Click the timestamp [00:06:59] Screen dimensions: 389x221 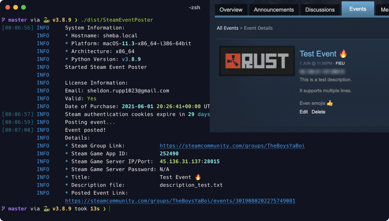(x=18, y=122)
